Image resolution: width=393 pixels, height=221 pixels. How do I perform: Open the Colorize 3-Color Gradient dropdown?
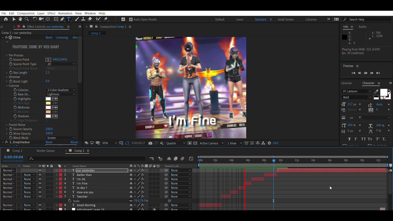(61, 90)
